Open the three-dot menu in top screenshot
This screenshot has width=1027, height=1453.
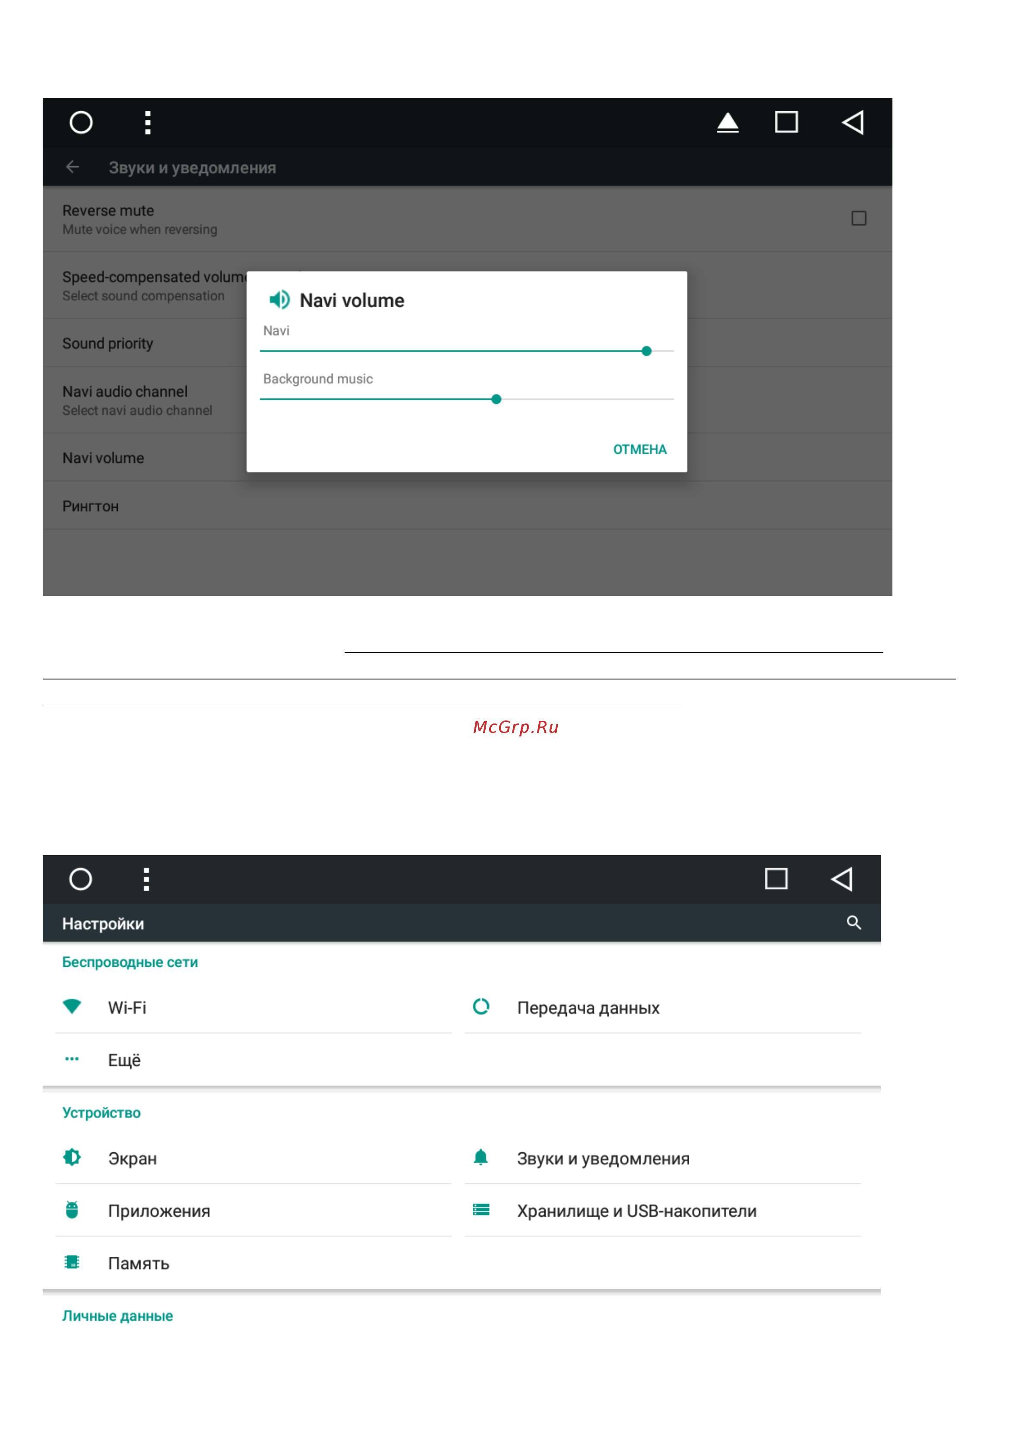tap(148, 123)
